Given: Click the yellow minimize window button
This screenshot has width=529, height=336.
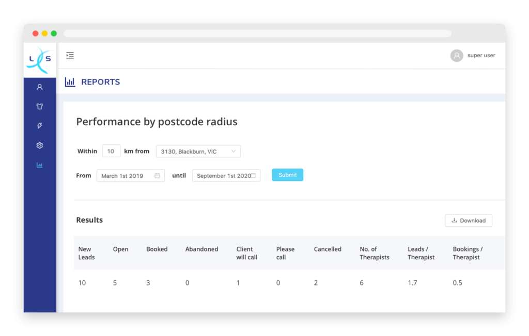Looking at the screenshot, I should coord(44,33).
